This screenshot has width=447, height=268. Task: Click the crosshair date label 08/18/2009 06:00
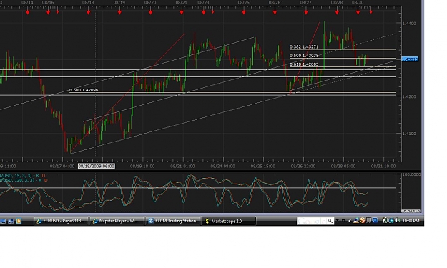click(97, 166)
